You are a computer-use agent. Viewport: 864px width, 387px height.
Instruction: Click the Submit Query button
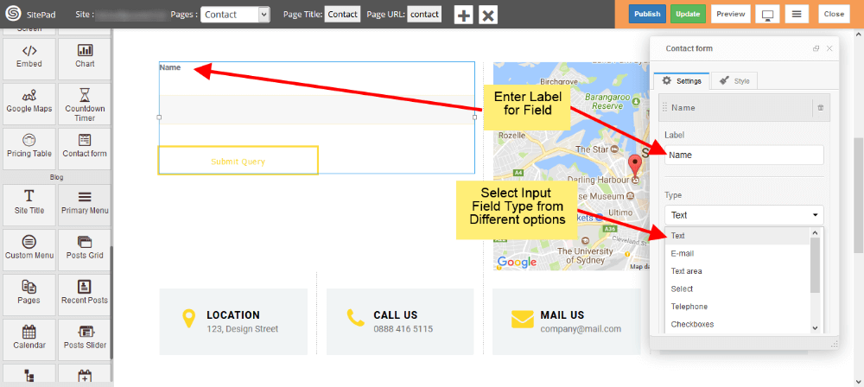(x=238, y=161)
